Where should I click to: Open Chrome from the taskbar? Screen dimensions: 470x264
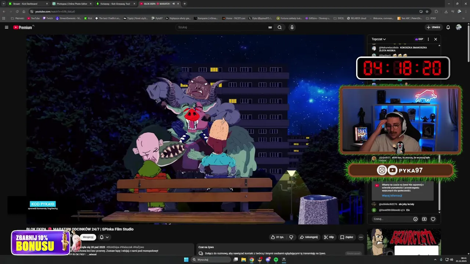252,260
